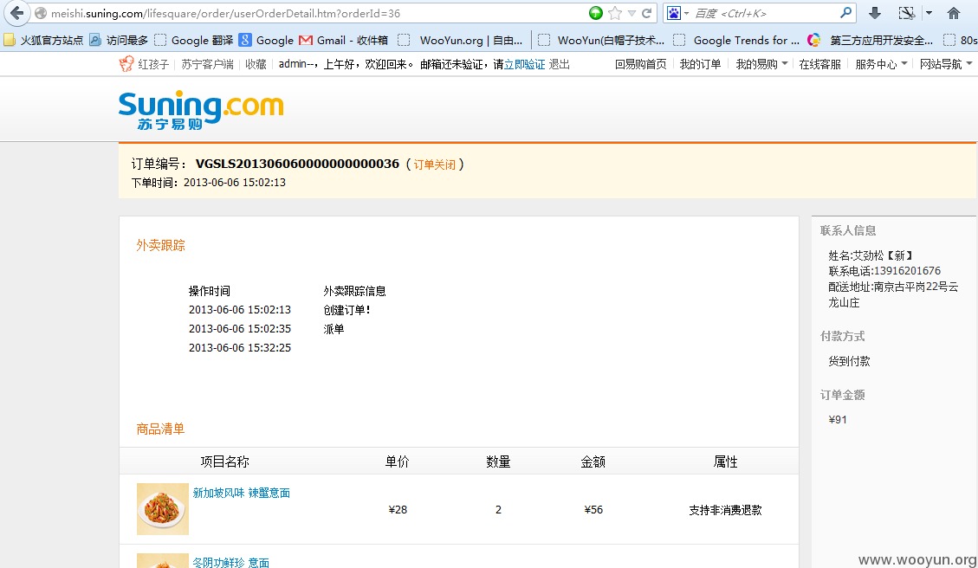
Task: Click into the Baidu search field
Action: coord(765,13)
